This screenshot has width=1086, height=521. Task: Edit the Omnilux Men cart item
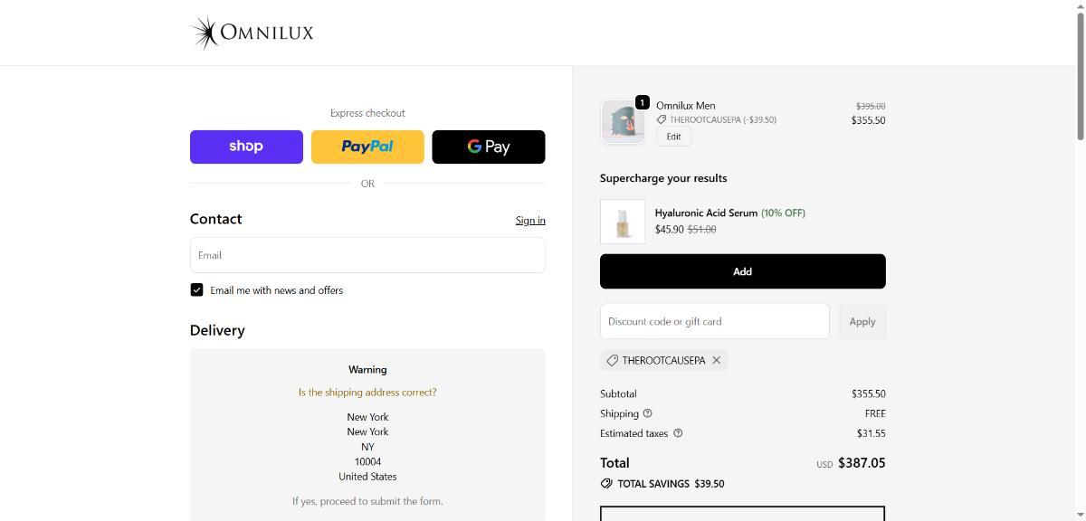pos(673,137)
